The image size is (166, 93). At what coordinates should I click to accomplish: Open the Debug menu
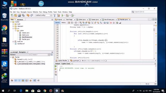click(x=45, y=12)
